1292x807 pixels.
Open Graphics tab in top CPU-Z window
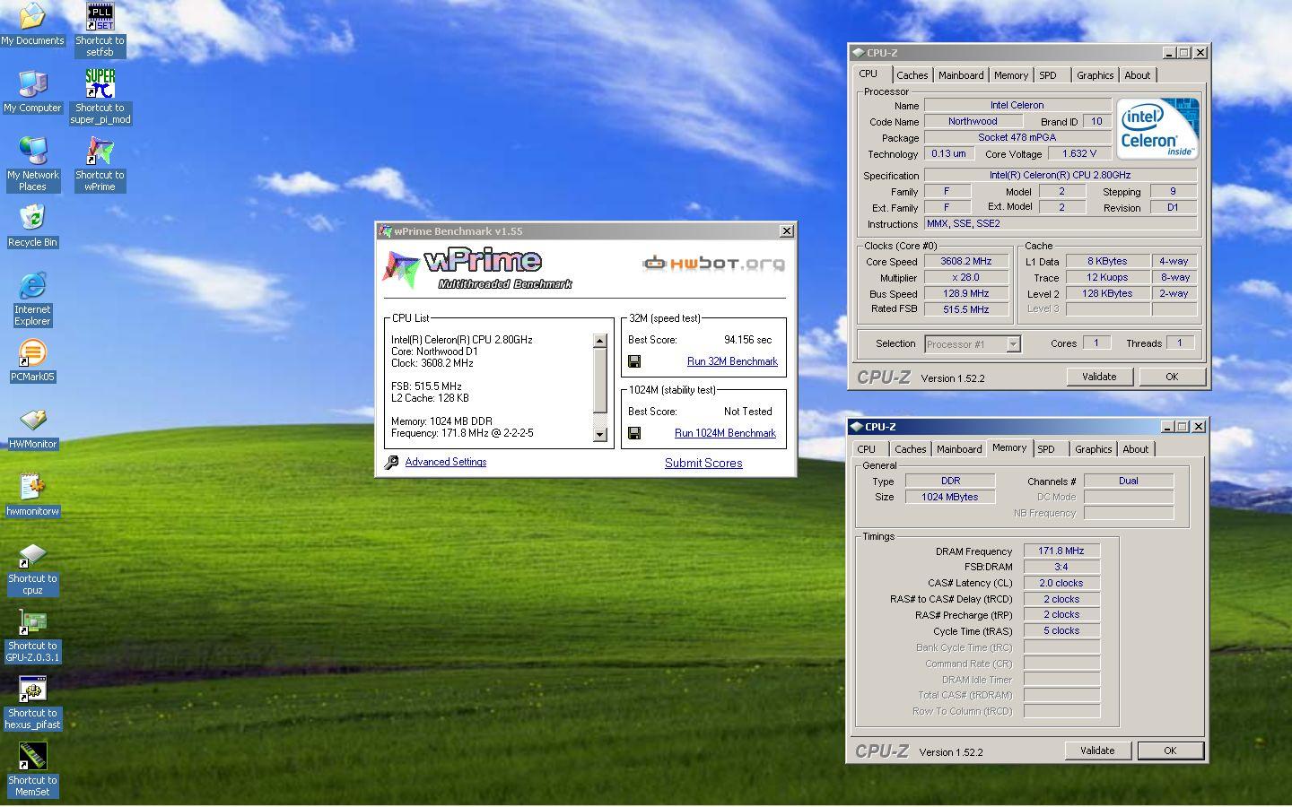[1095, 75]
